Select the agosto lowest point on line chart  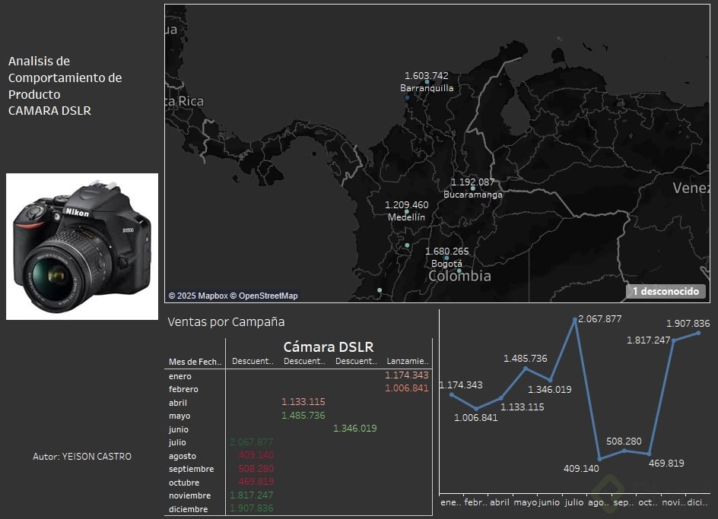click(600, 458)
